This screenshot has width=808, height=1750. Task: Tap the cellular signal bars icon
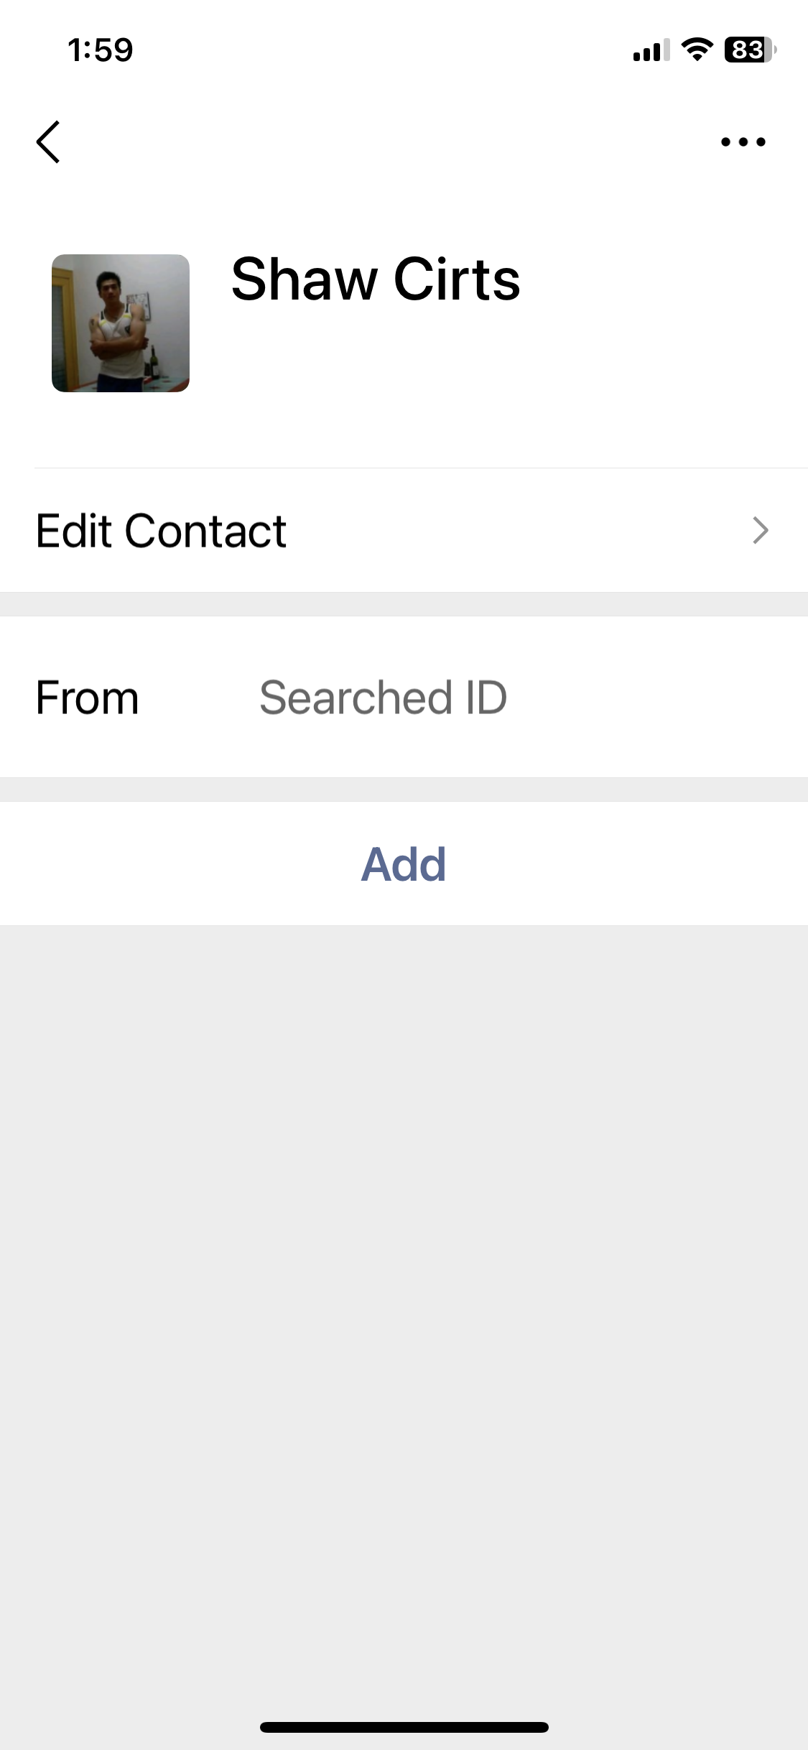point(651,50)
